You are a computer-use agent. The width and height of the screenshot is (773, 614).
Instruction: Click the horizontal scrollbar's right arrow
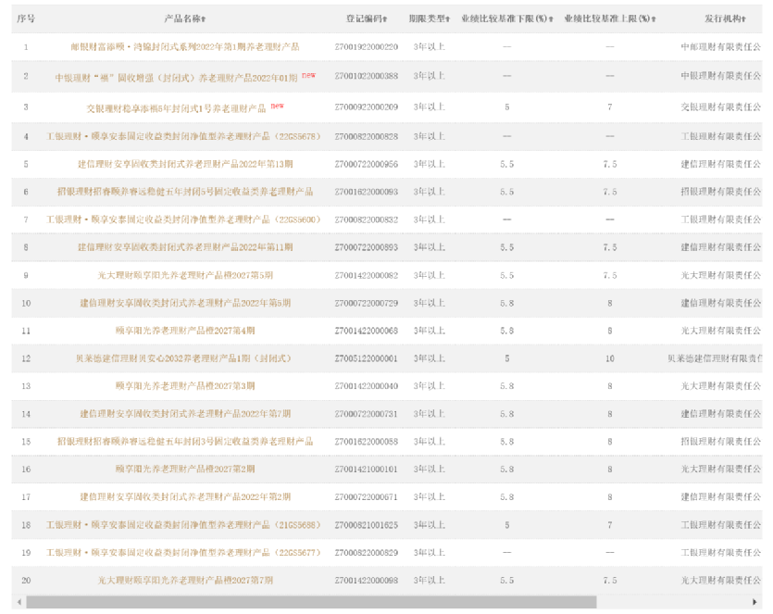pyautogui.click(x=754, y=602)
